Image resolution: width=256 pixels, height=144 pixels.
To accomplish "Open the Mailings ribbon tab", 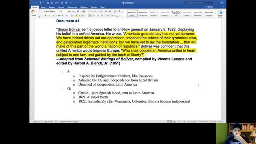I will coord(84,7).
